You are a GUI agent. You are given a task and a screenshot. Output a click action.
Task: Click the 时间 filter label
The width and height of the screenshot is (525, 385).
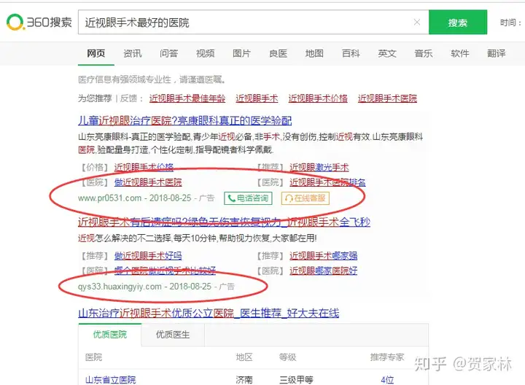(510, 23)
